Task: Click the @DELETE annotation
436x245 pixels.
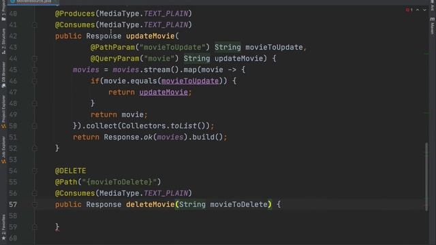Action: click(71, 171)
